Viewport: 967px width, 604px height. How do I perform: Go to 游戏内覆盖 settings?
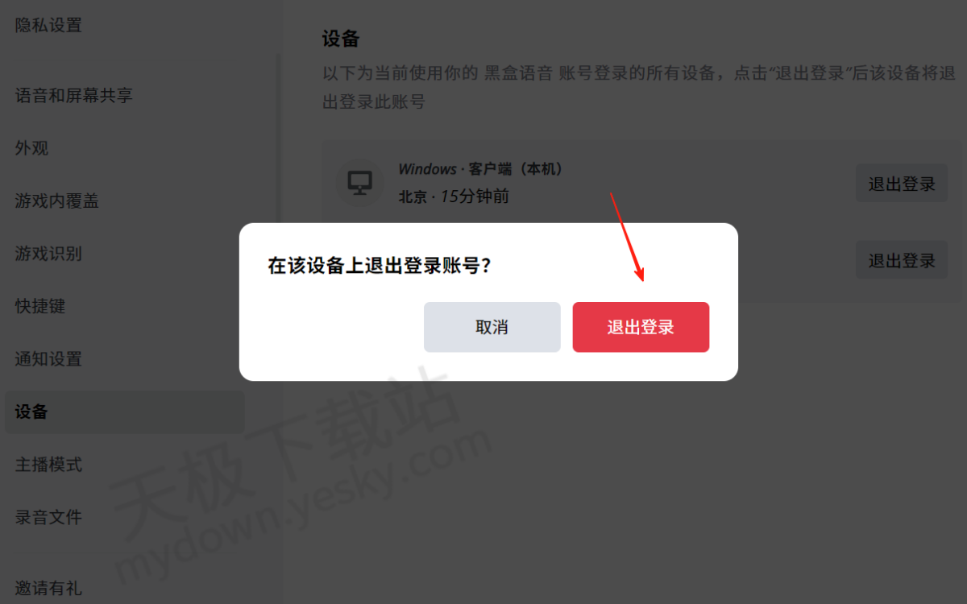56,201
